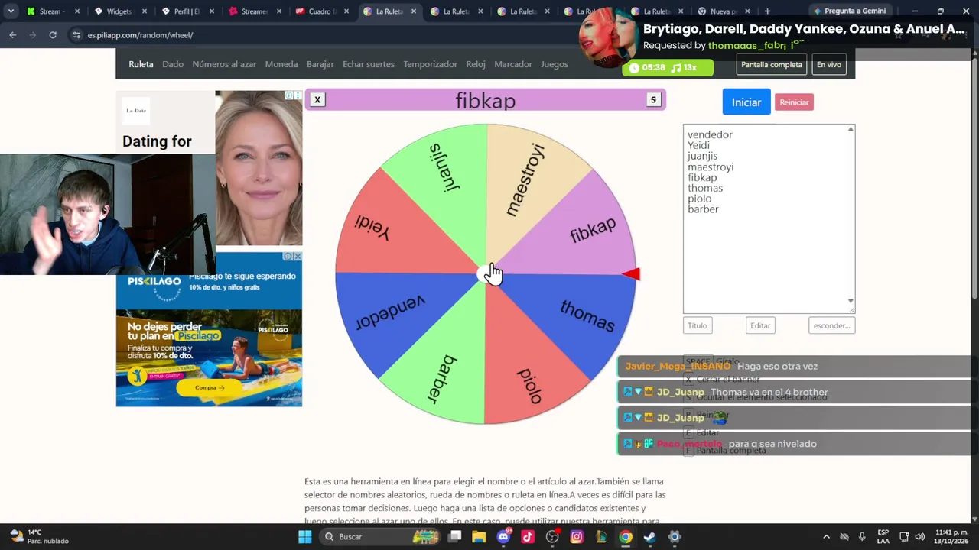This screenshot has width=979, height=550.
Task: Click the address bar URL
Action: tap(140, 35)
